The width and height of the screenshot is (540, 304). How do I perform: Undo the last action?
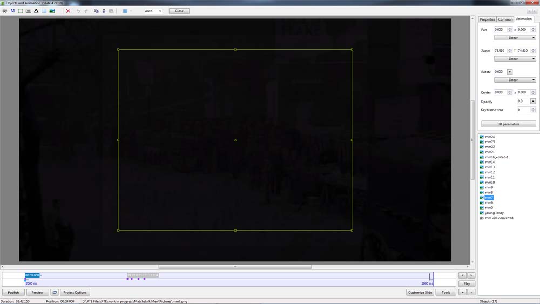78,11
